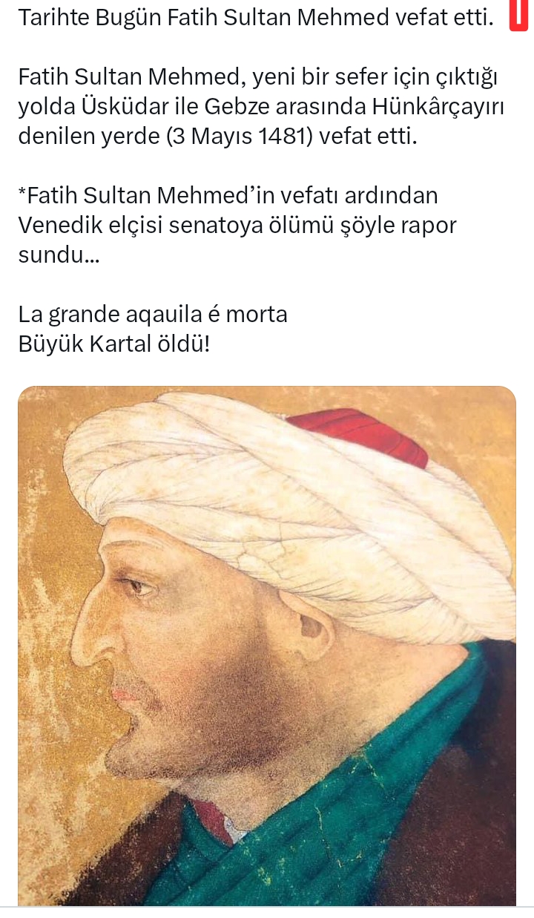Click the red cap on top of the turban
This screenshot has height=918, width=534.
(x=361, y=434)
